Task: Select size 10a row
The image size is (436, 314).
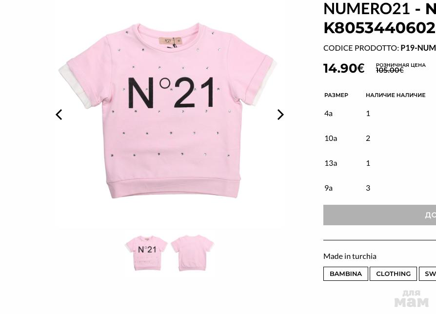Action: [331, 138]
